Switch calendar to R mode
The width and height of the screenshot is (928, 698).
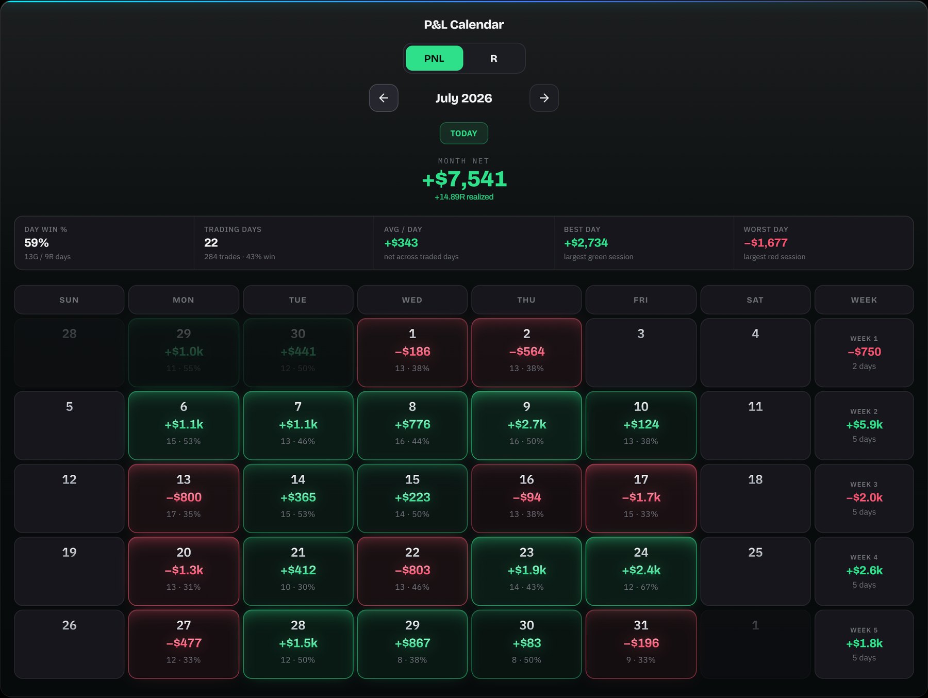(493, 58)
